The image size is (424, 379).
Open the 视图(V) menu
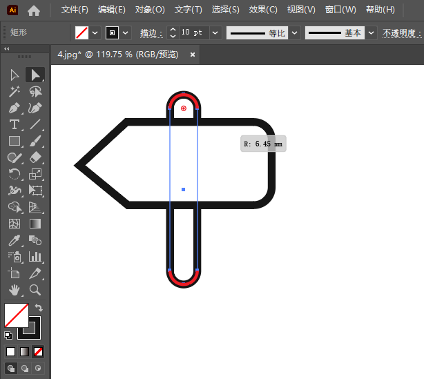pyautogui.click(x=301, y=10)
